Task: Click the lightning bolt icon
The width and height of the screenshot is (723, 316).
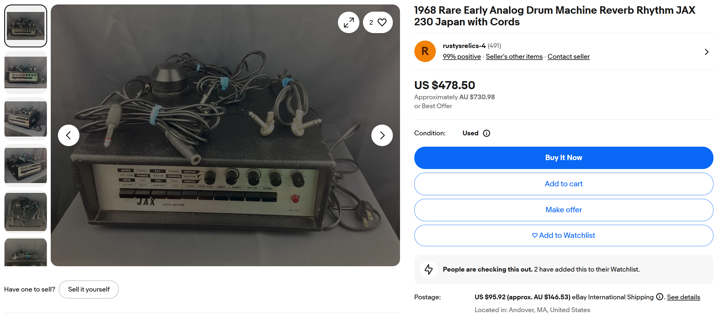Action: click(429, 269)
